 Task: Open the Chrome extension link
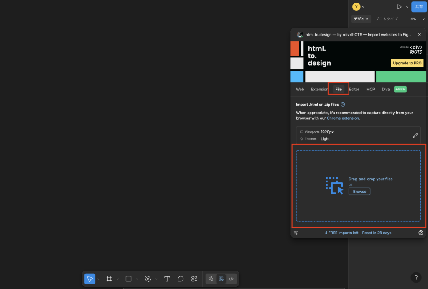[343, 118]
